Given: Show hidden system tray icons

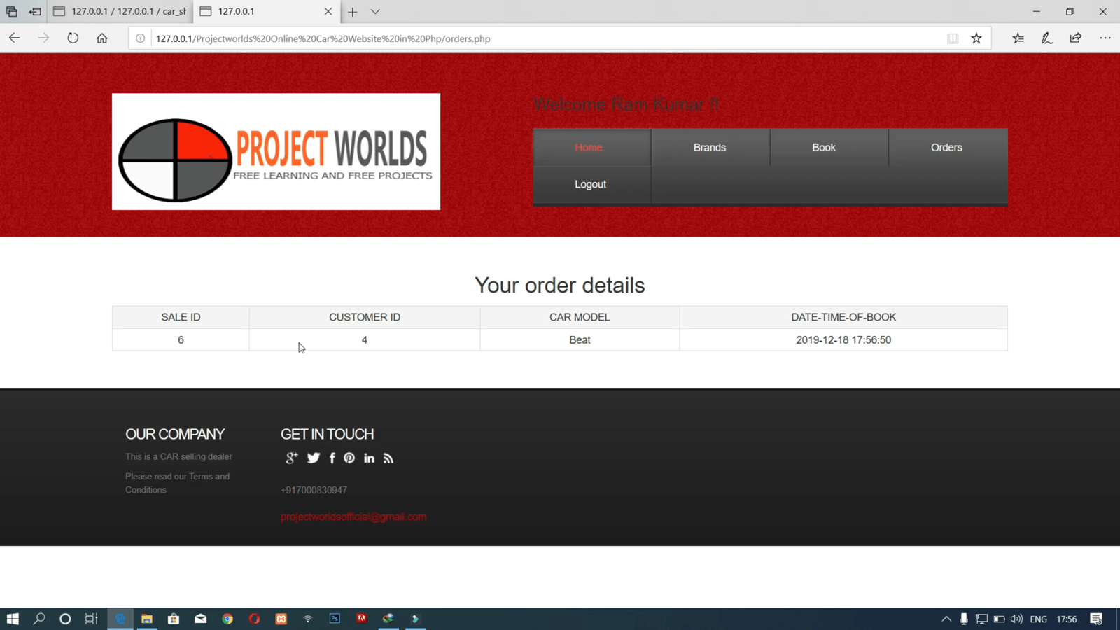Looking at the screenshot, I should pyautogui.click(x=946, y=619).
